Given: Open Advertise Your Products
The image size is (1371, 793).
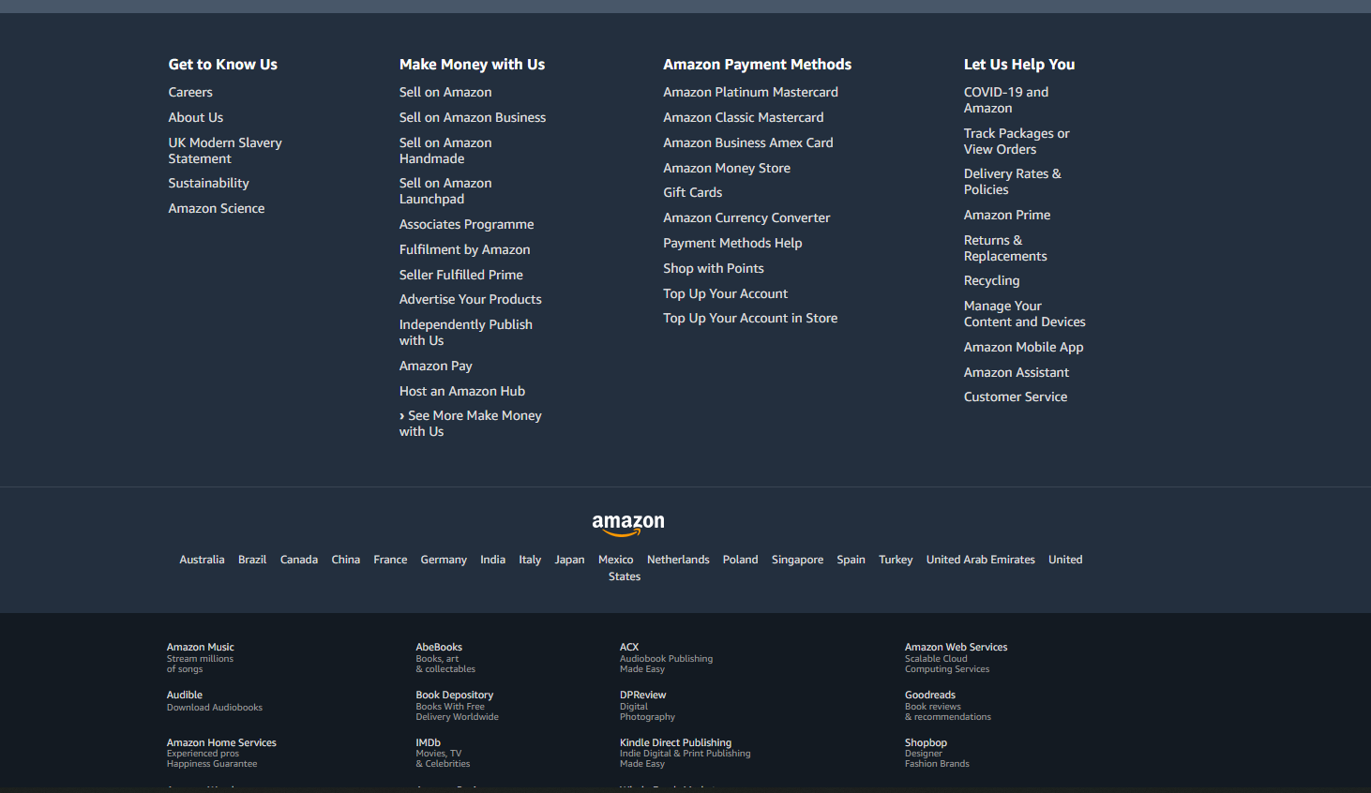Looking at the screenshot, I should pyautogui.click(x=471, y=299).
